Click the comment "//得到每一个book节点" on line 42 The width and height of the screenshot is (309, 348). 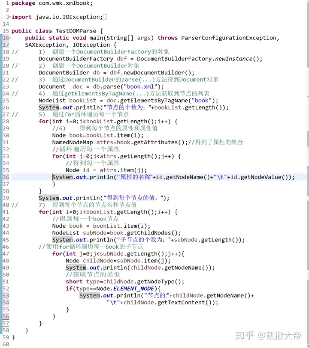click(85, 219)
